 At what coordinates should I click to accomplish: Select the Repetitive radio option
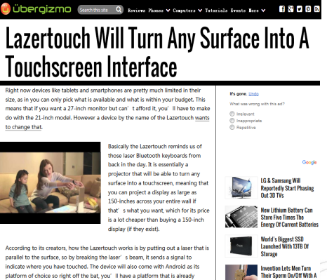coord(232,127)
